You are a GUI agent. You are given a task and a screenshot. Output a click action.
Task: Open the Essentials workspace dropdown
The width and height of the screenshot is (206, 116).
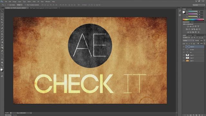point(199,5)
